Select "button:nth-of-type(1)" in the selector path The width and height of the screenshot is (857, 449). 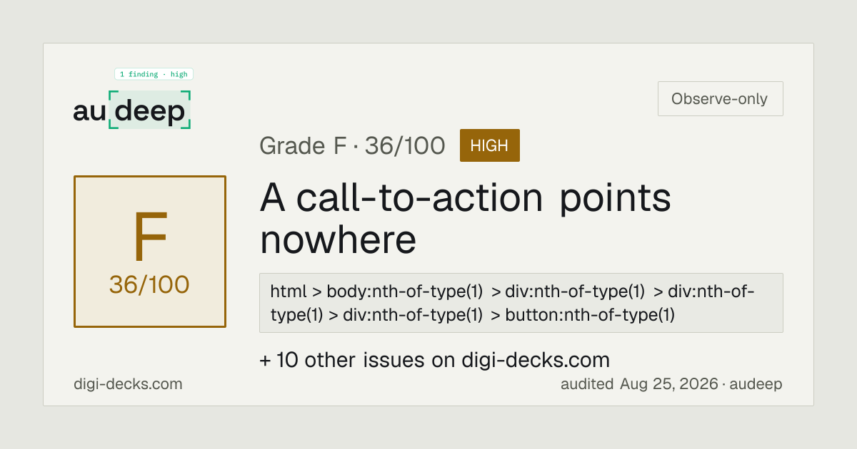click(590, 314)
